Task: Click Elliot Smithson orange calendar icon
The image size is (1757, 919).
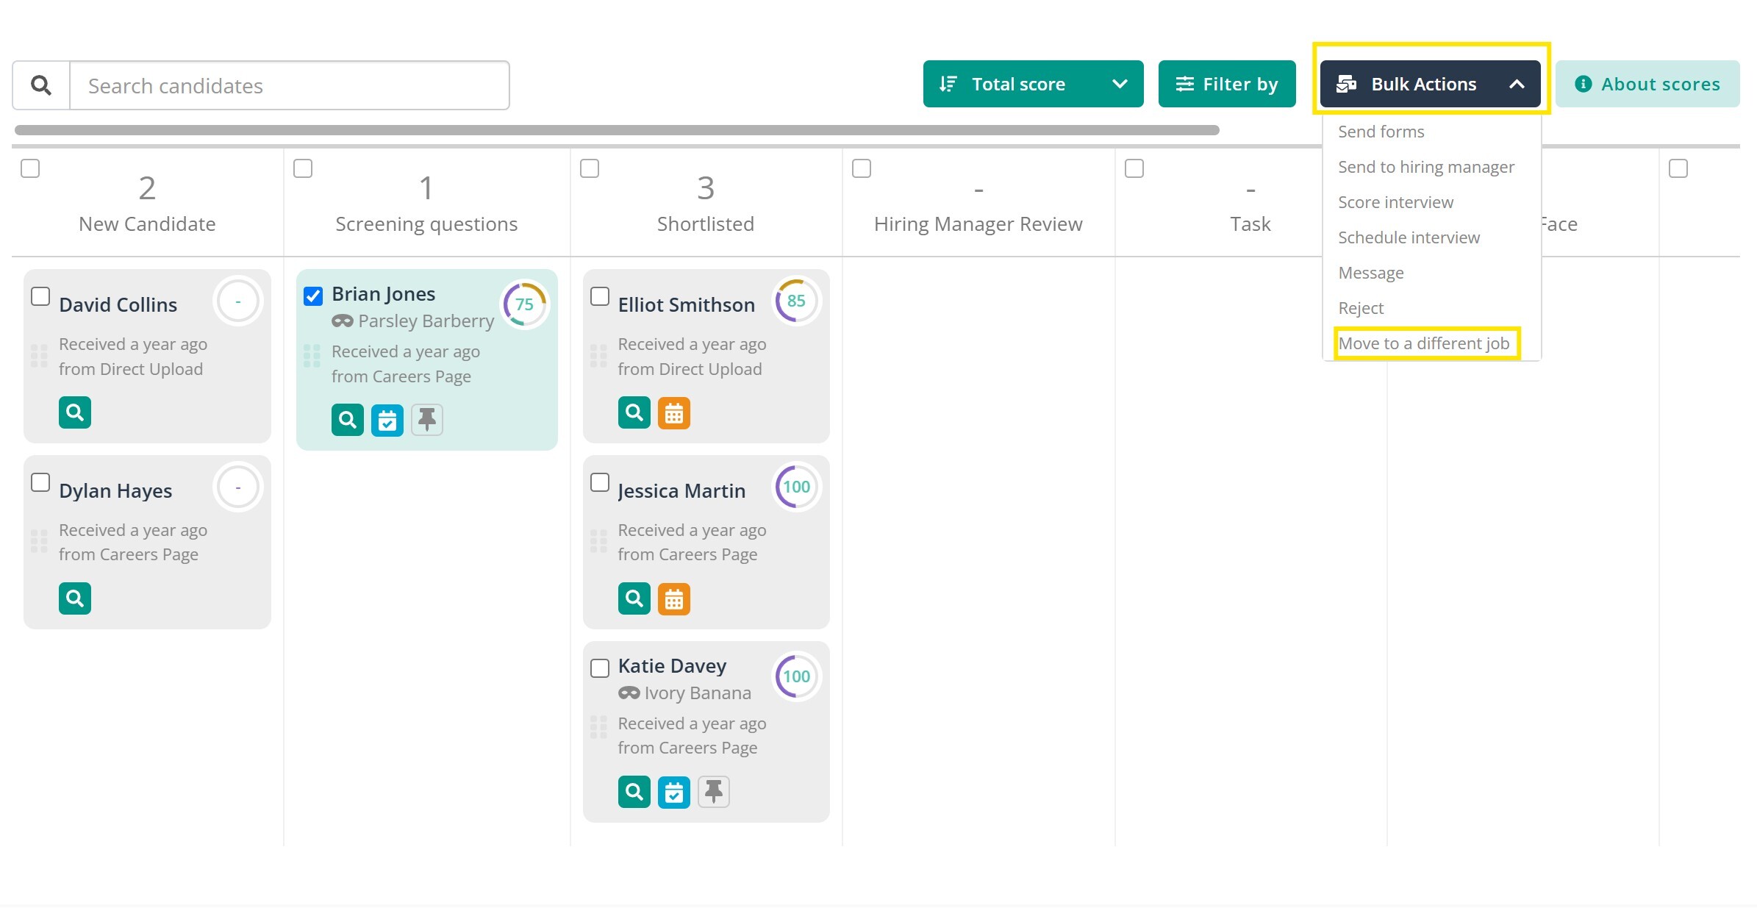Action: [x=674, y=413]
